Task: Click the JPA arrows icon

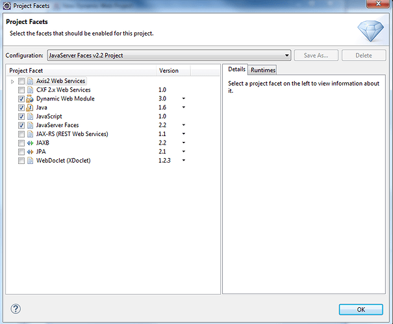Action: coord(30,152)
